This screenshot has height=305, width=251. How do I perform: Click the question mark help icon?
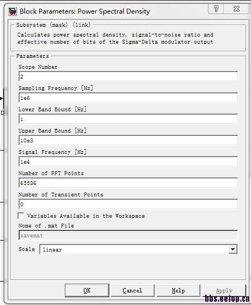[x=216, y=9]
